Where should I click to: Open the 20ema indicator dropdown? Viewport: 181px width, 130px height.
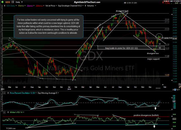pyautogui.click(x=34, y=6)
